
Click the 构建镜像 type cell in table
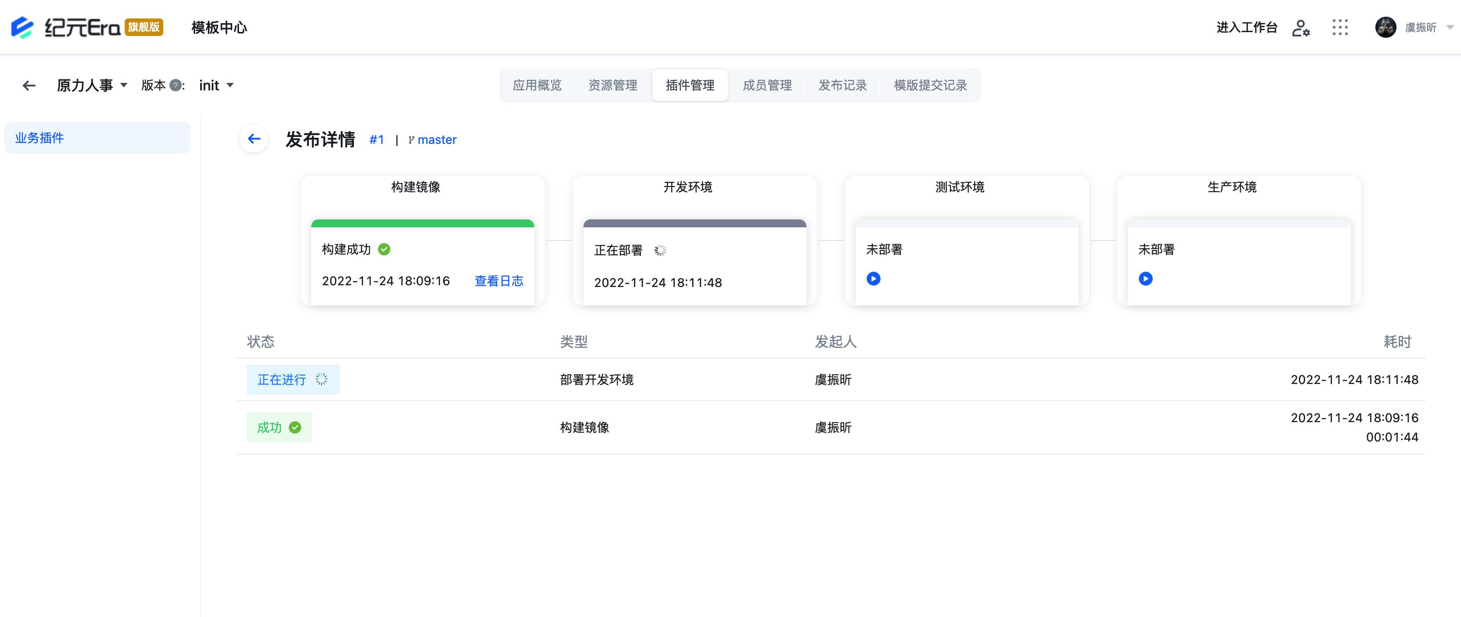tap(584, 427)
